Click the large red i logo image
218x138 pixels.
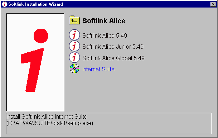35,62
